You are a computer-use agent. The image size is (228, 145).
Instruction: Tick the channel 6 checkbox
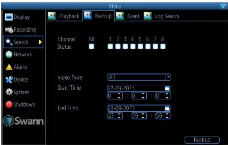pos(148,46)
